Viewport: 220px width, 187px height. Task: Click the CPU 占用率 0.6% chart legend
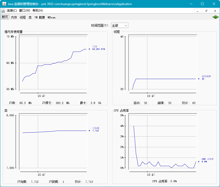click(x=208, y=160)
